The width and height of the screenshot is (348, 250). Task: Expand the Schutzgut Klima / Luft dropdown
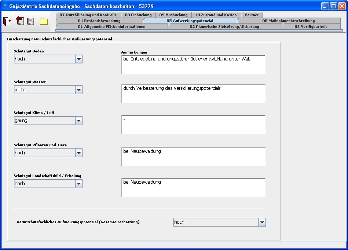[x=79, y=121]
